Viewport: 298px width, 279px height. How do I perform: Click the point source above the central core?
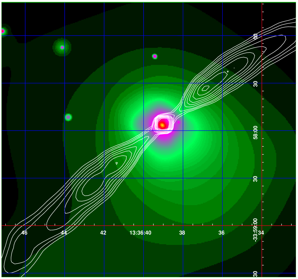click(155, 56)
